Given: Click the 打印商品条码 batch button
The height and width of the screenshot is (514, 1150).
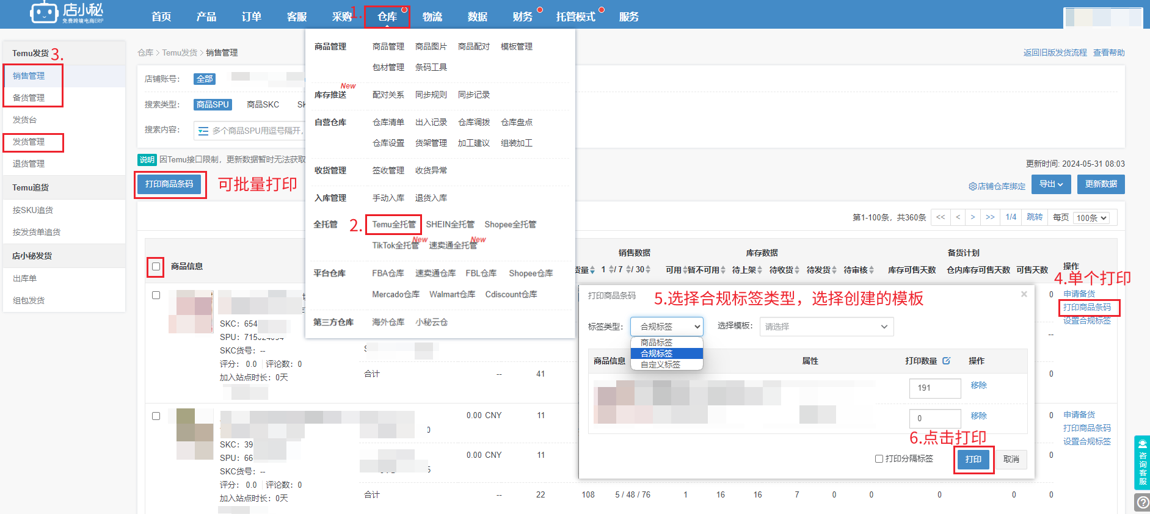Looking at the screenshot, I should pos(169,184).
